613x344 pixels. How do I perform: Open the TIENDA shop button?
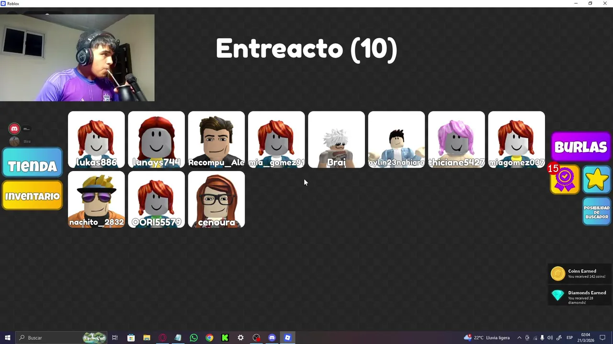tap(33, 162)
